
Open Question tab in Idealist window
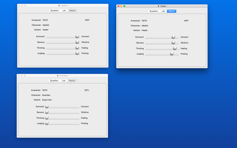coord(55,11)
